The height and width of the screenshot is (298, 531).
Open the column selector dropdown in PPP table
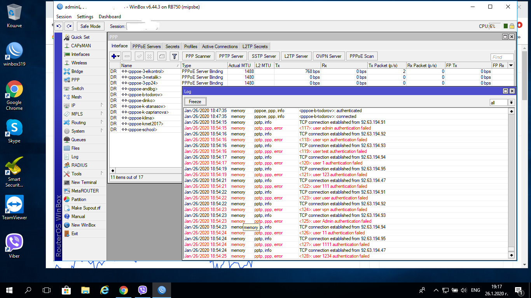[x=511, y=66]
